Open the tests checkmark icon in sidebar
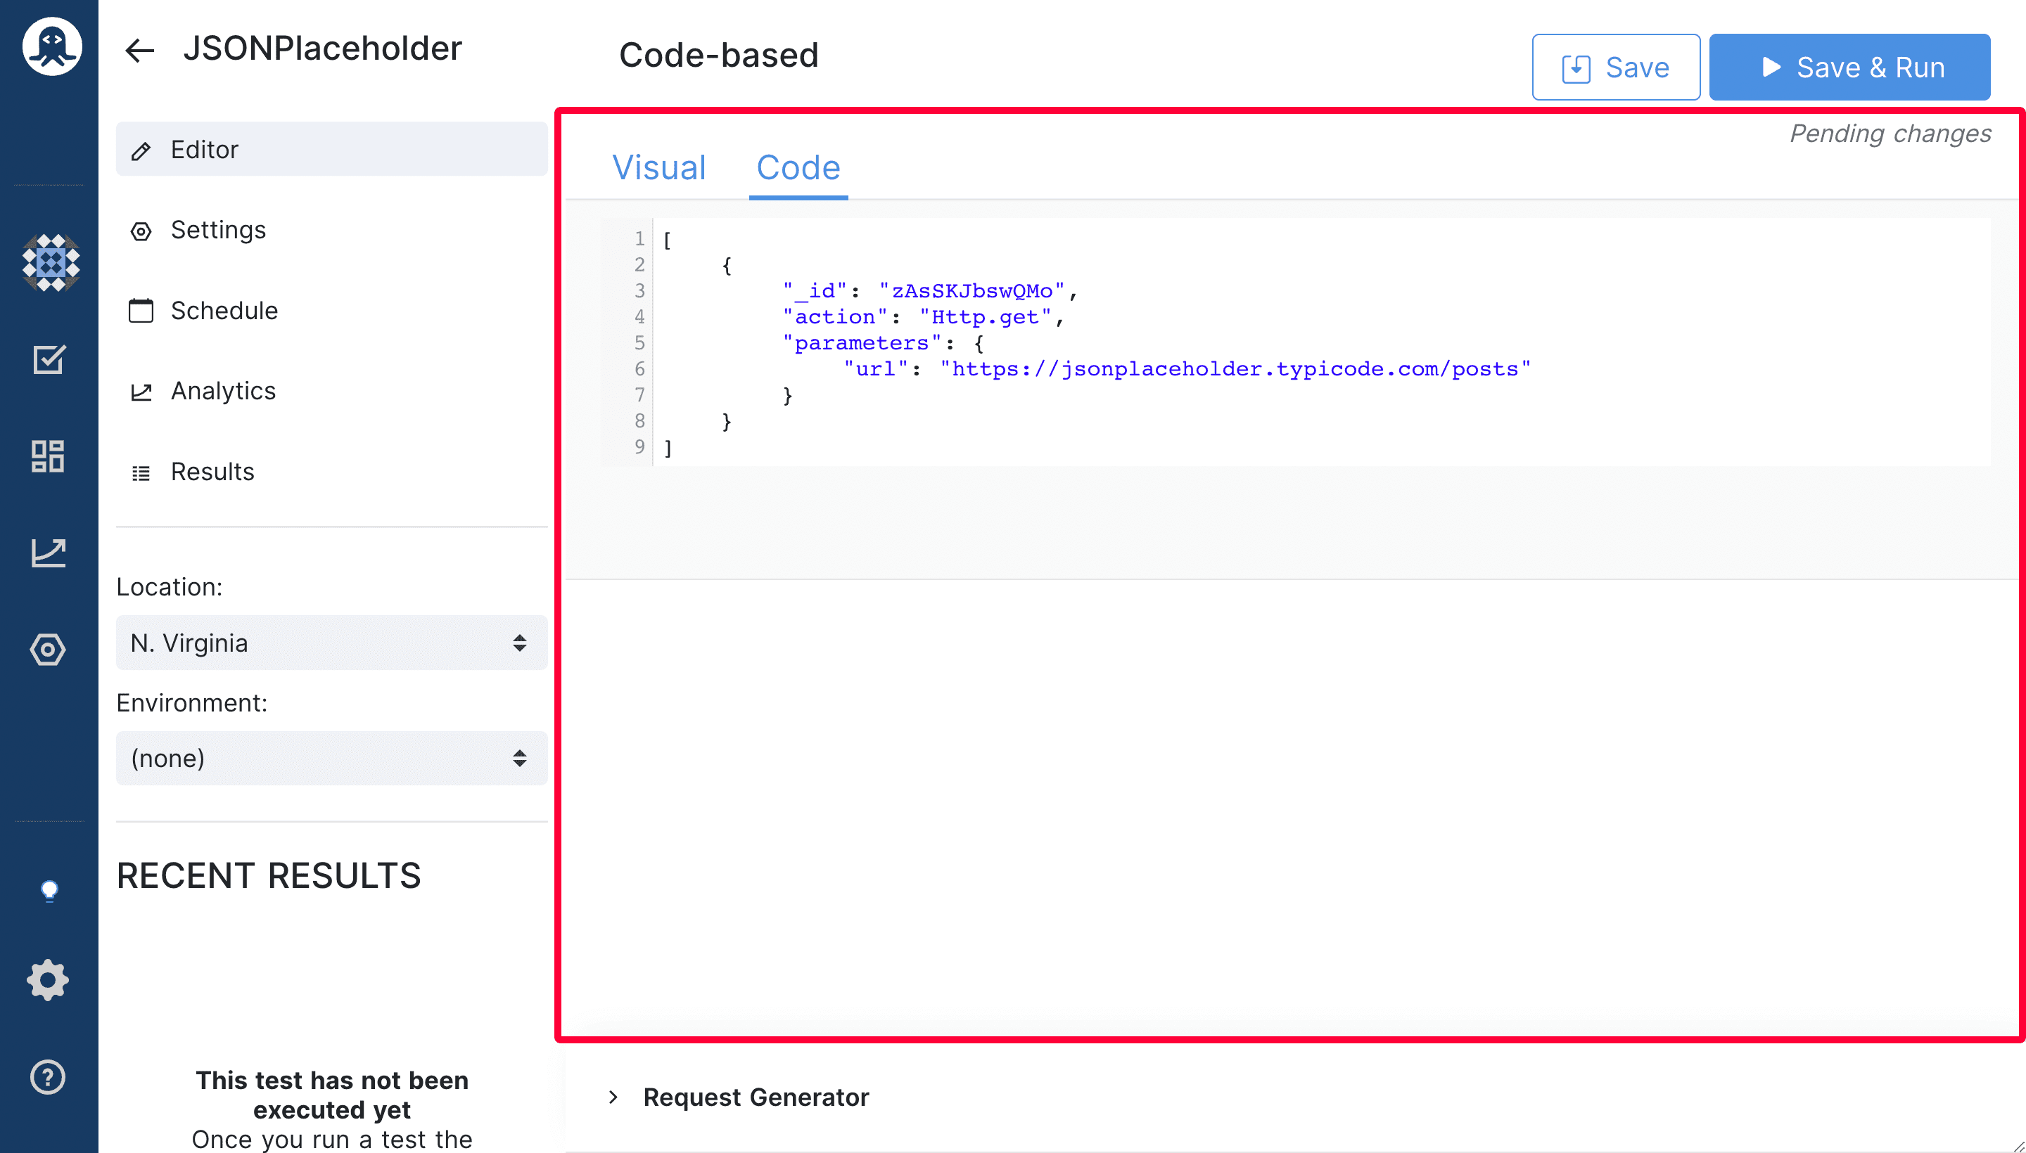Screen dimensions: 2026x1153 click(49, 359)
